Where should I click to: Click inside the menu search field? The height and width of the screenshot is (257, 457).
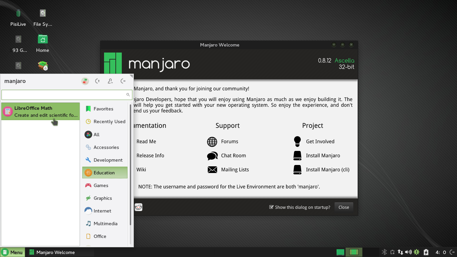coord(65,95)
